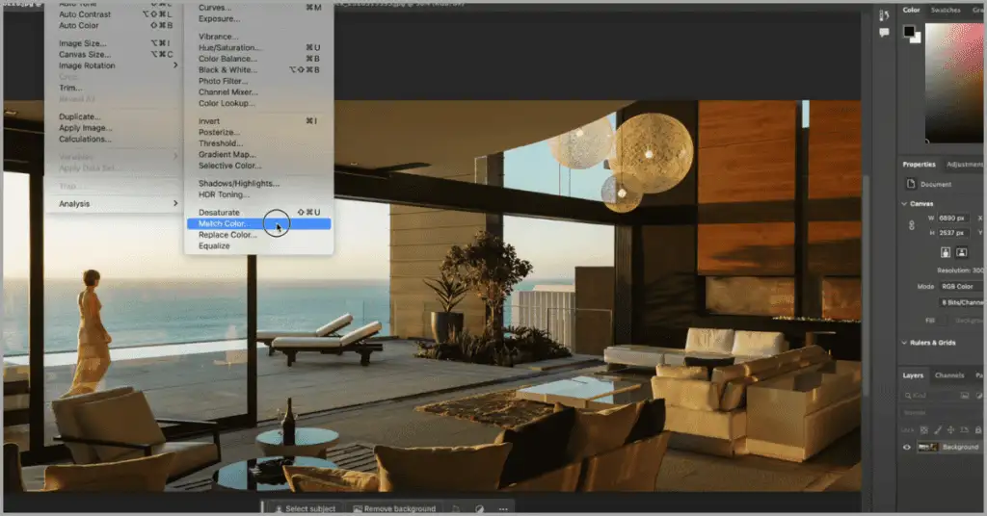Select the Properties tab

(x=919, y=164)
